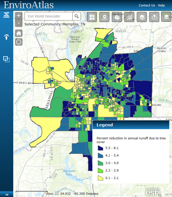
Task: Click 'Selected Community:Memphis, TN' label
Action: tap(55, 24)
